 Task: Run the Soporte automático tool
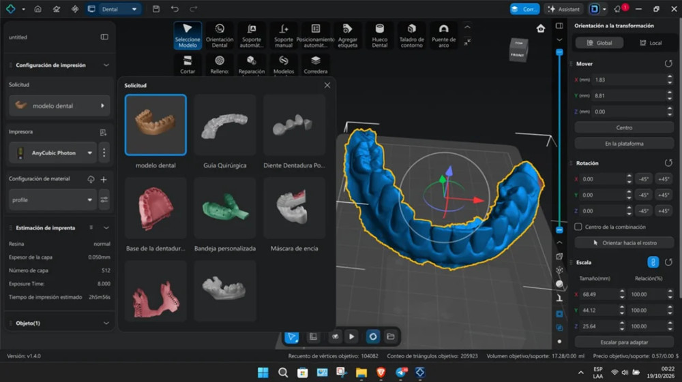point(252,35)
